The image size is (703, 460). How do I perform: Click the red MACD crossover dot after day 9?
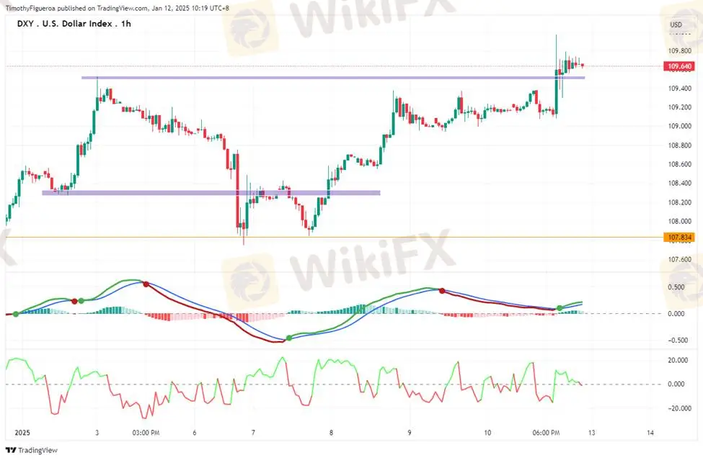point(442,291)
